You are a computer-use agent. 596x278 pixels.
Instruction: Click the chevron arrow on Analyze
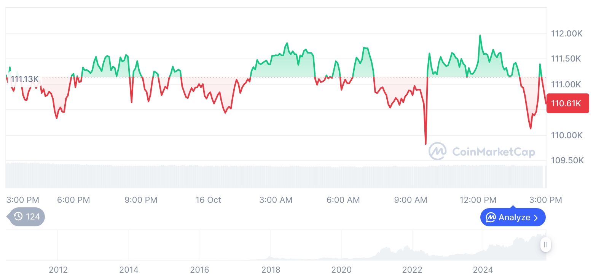pos(536,218)
